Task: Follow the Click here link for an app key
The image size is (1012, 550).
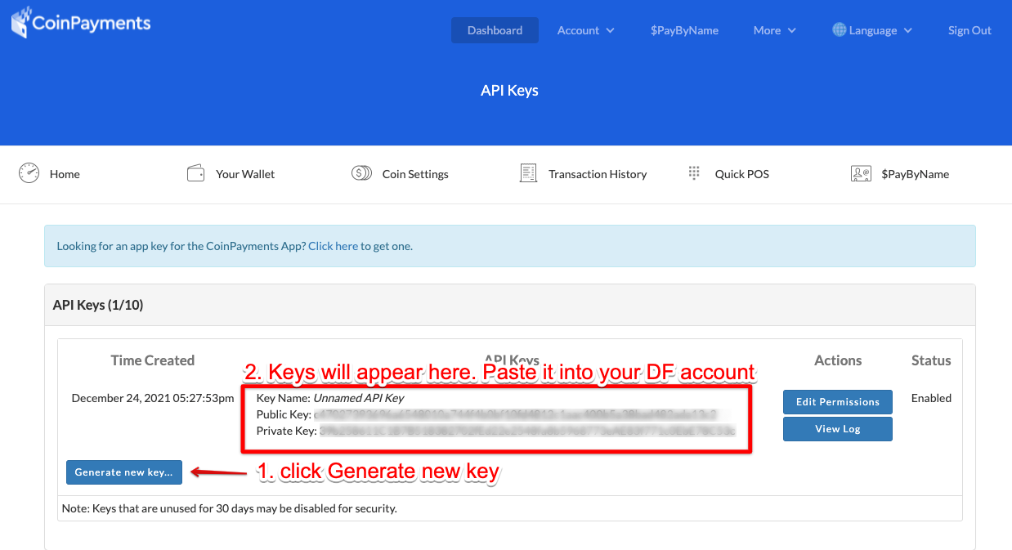Action: [x=333, y=245]
